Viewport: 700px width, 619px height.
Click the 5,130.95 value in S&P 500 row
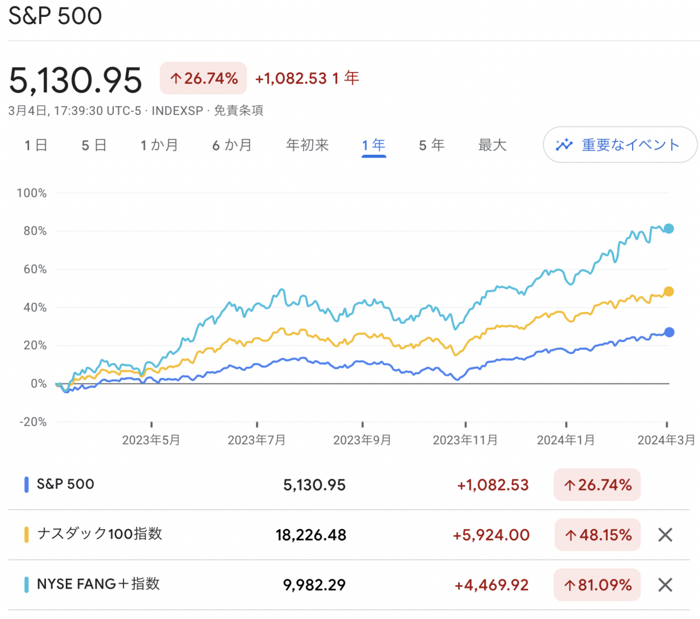pyautogui.click(x=314, y=485)
